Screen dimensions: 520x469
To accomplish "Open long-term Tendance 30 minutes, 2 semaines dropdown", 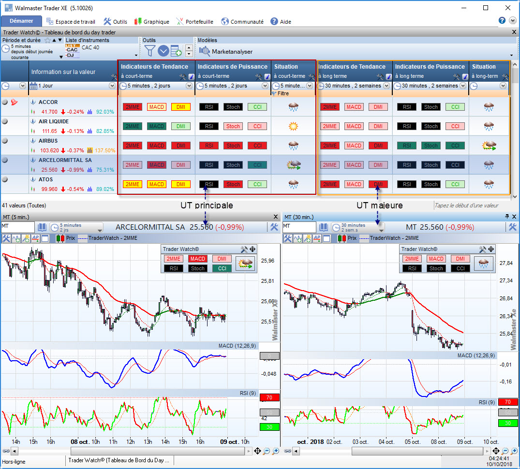I will tap(386, 86).
